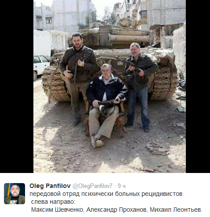The width and height of the screenshot is (210, 217).
Task: Click the Oleg Panfilov display name
Action: click(x=50, y=186)
